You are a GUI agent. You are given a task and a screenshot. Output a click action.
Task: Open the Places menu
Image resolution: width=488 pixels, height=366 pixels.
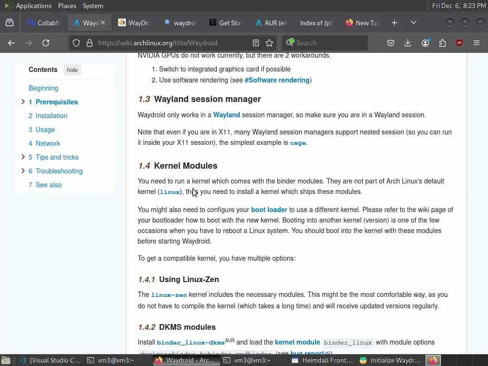point(67,6)
